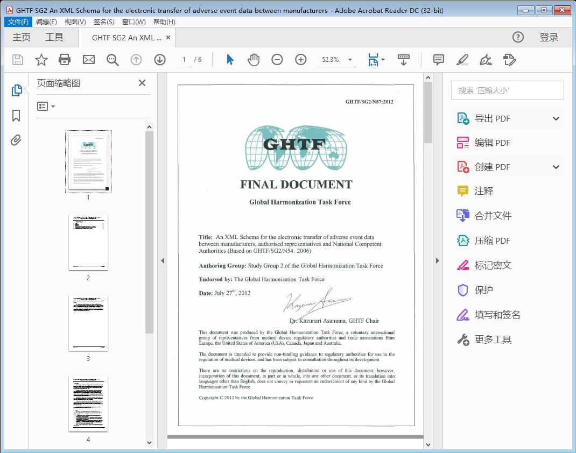Screen dimensions: 576x453
Task: Select the page 2 thumbnail
Action: tap(88, 243)
